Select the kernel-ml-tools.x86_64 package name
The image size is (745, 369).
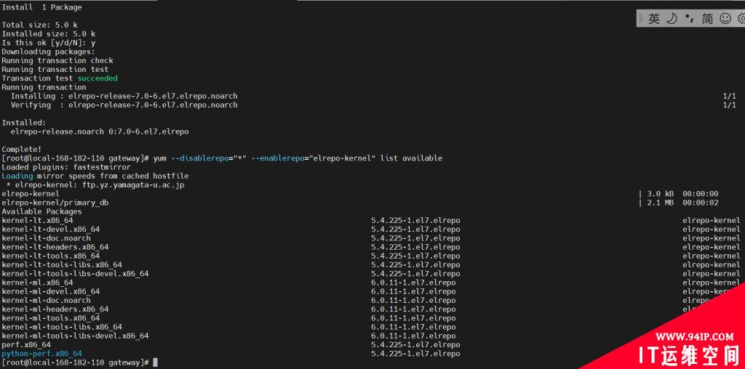pos(51,318)
